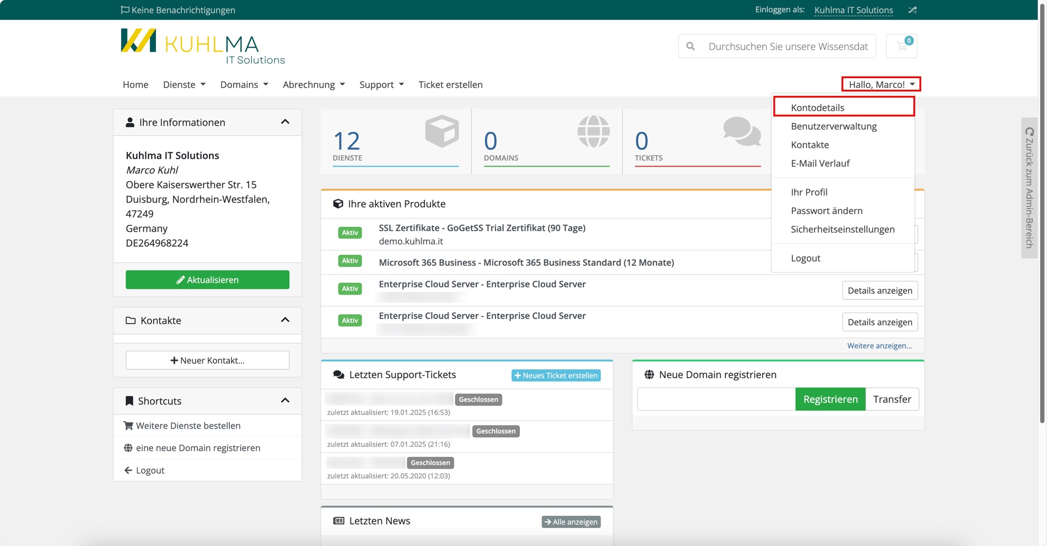Click the Weitere anzeigen link
This screenshot has width=1047, height=546.
click(879, 346)
